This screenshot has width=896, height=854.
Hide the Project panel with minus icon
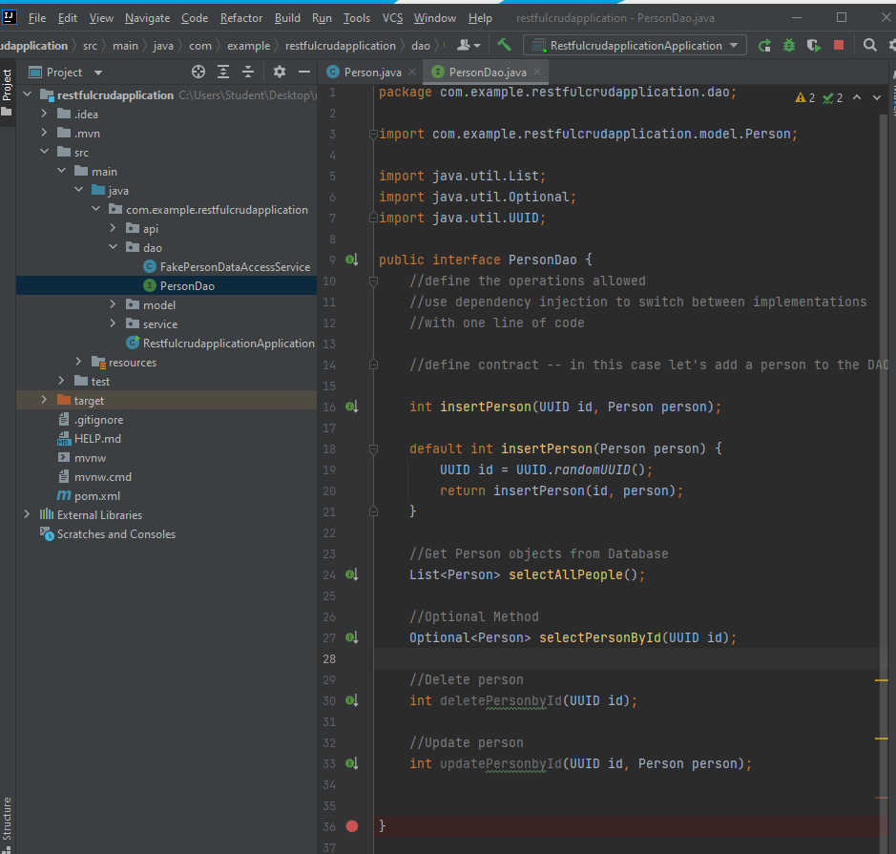tap(304, 72)
